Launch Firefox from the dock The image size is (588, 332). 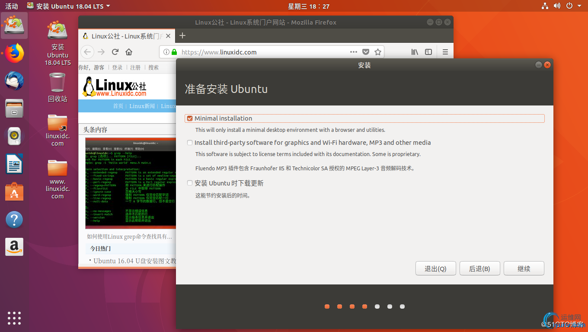click(x=14, y=53)
